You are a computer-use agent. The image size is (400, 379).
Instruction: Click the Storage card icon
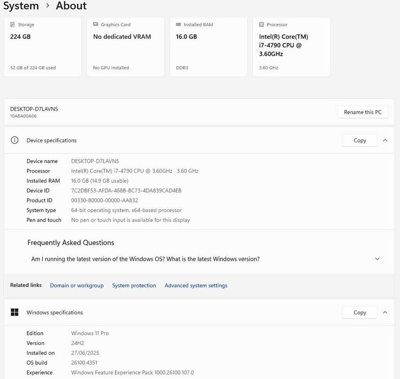(13, 25)
